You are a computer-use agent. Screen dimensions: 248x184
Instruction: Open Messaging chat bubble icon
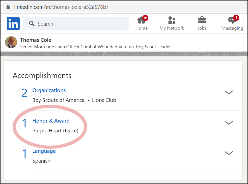click(x=232, y=20)
